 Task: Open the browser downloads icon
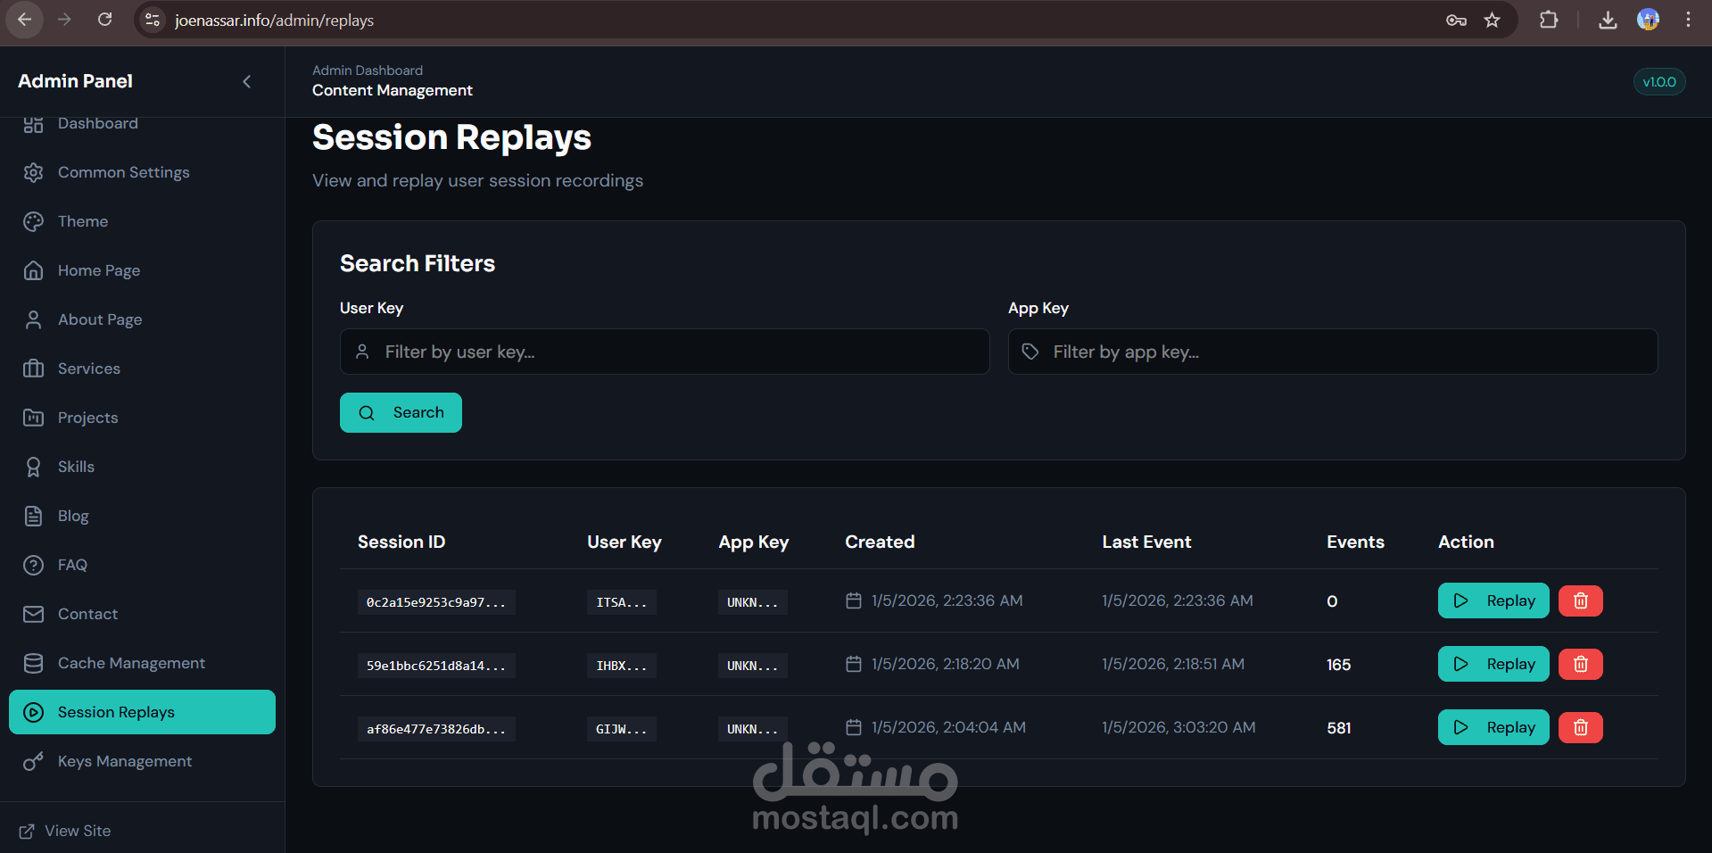(1608, 20)
